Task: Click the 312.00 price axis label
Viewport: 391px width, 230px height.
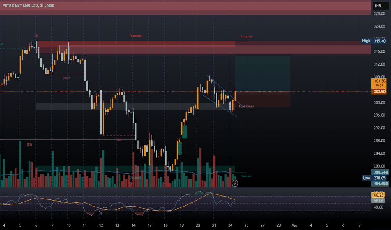Action: 379,64
